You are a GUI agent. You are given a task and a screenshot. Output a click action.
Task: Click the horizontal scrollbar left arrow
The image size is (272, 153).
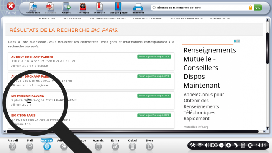(x=5, y=132)
